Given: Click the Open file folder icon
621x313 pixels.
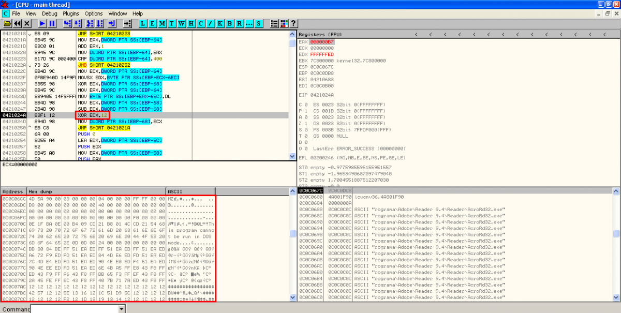Looking at the screenshot, I should [7, 24].
